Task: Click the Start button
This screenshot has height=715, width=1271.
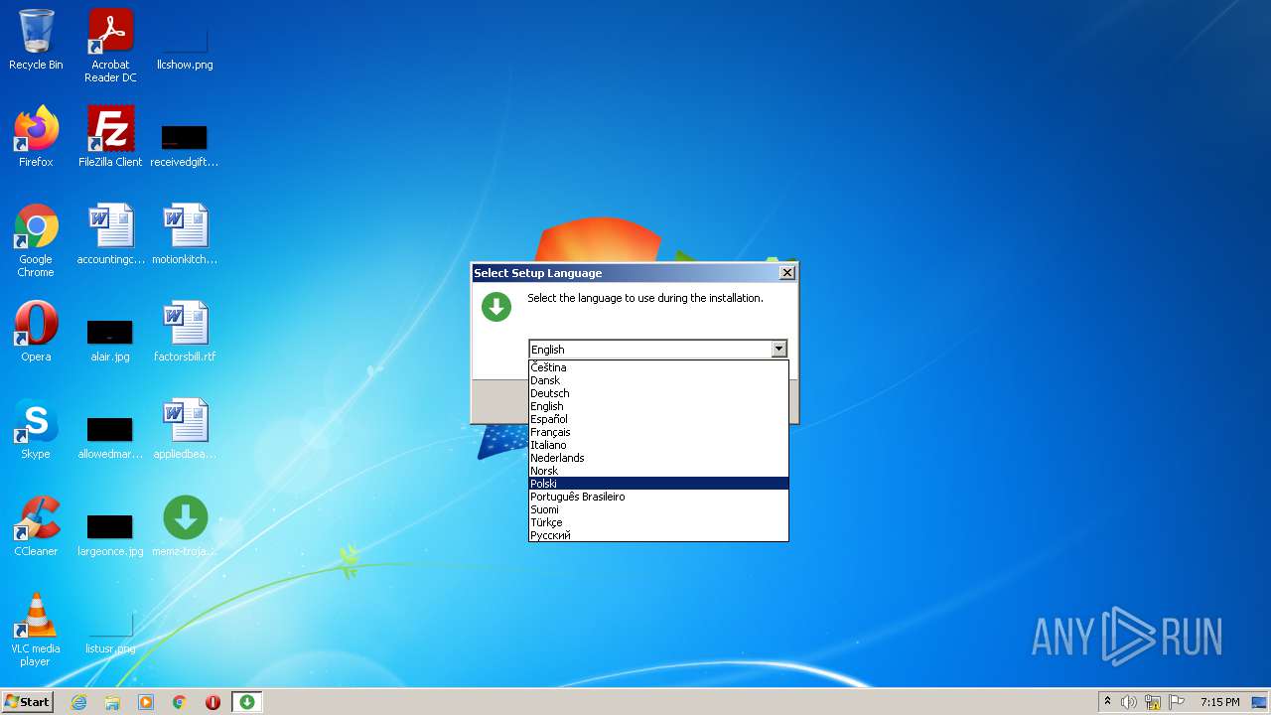Action: tap(27, 702)
